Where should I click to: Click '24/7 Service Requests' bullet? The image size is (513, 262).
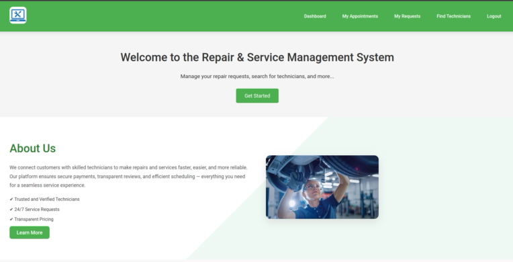click(x=34, y=210)
